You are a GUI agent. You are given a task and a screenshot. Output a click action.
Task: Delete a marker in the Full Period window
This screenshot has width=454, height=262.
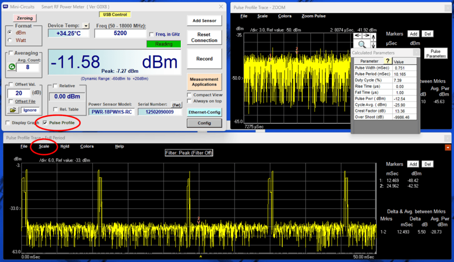coord(428,164)
